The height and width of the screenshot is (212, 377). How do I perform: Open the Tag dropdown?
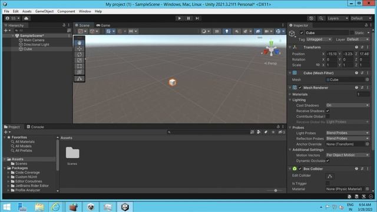[319, 39]
